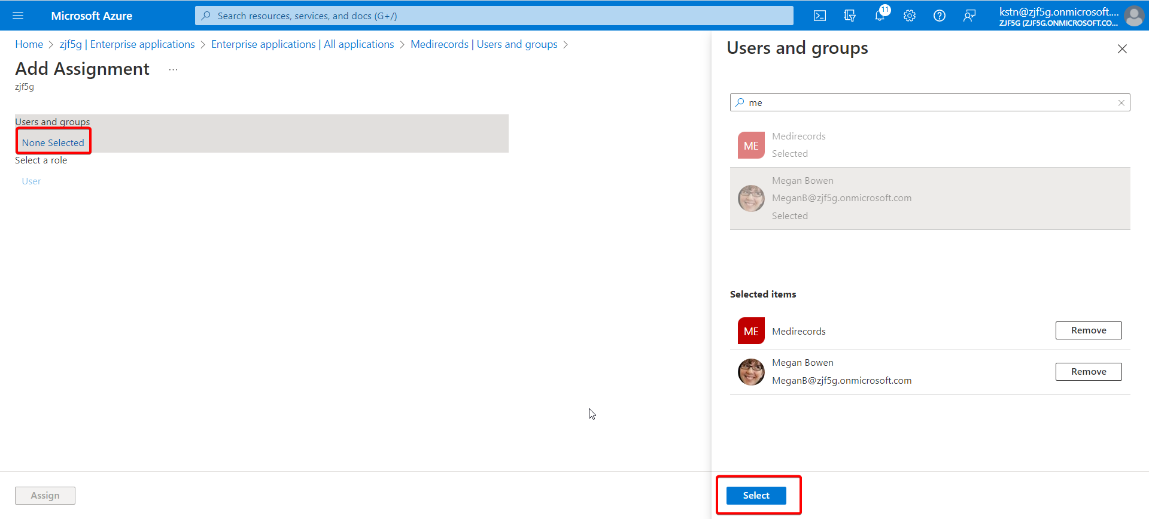
Task: Open the notifications bell
Action: pyautogui.click(x=880, y=16)
